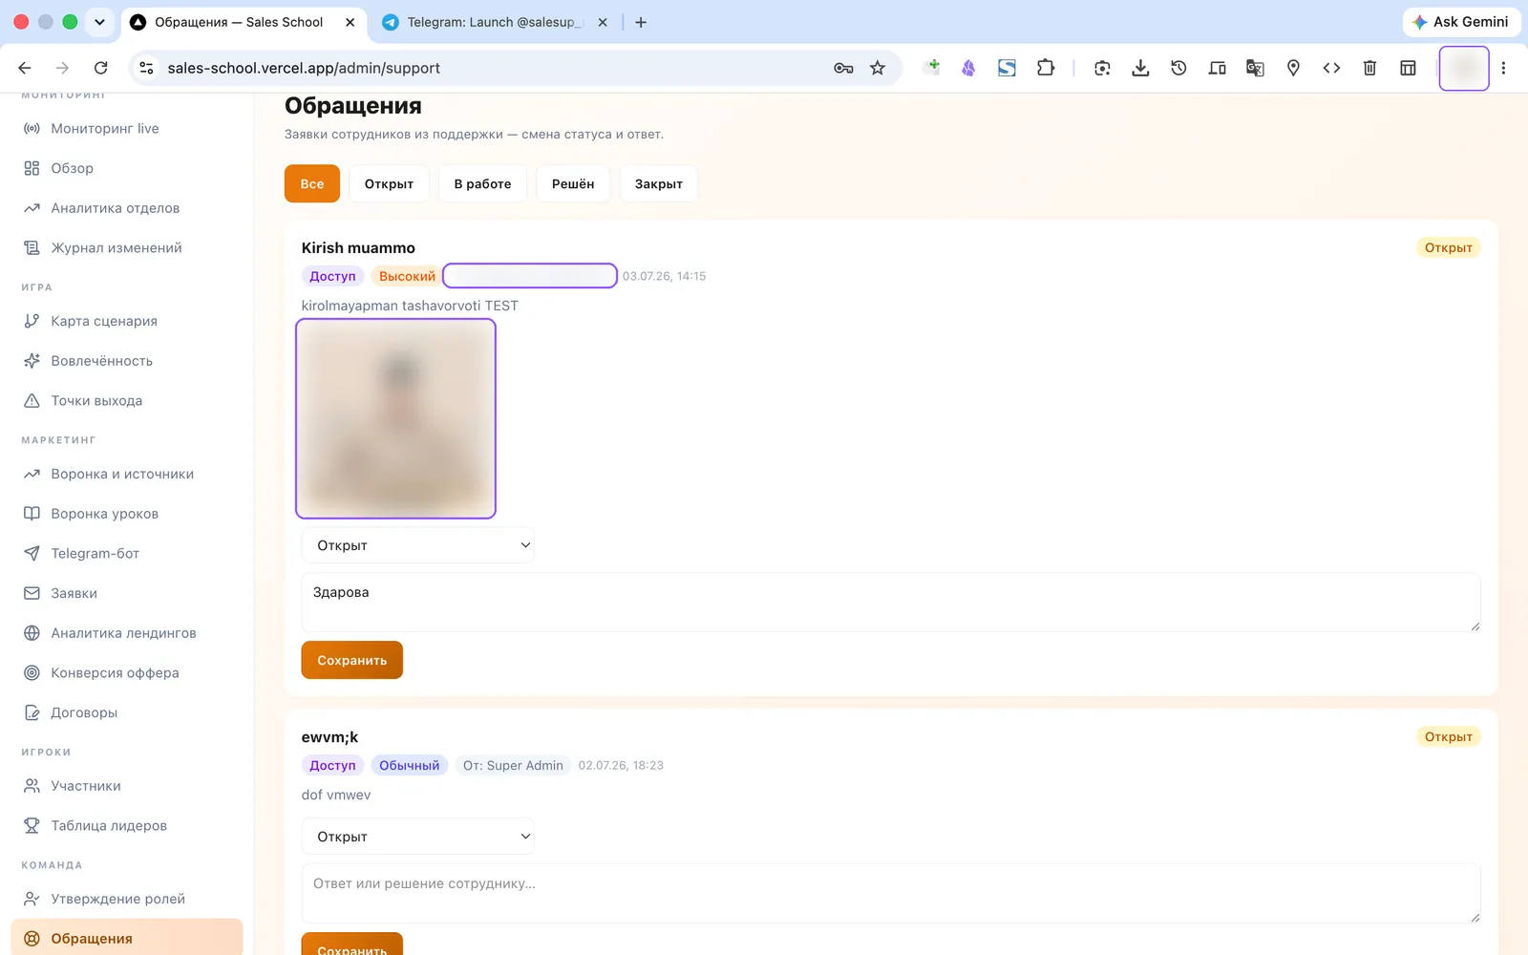Open the history clock toolbar icon
This screenshot has width=1528, height=955.
click(1178, 68)
